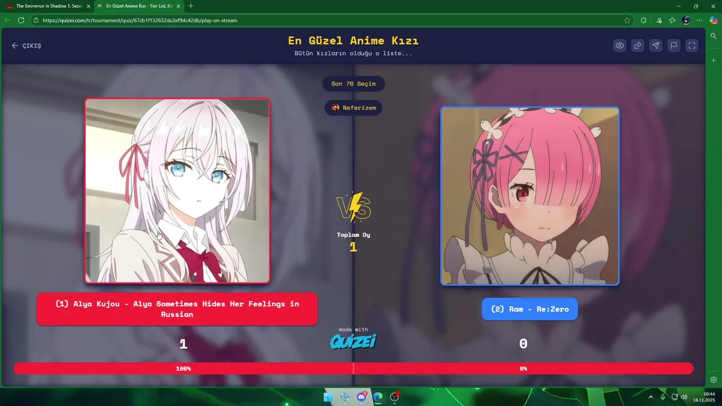Enter fullscreen with the corner-brackets icon
The height and width of the screenshot is (406, 722).
pyautogui.click(x=692, y=46)
